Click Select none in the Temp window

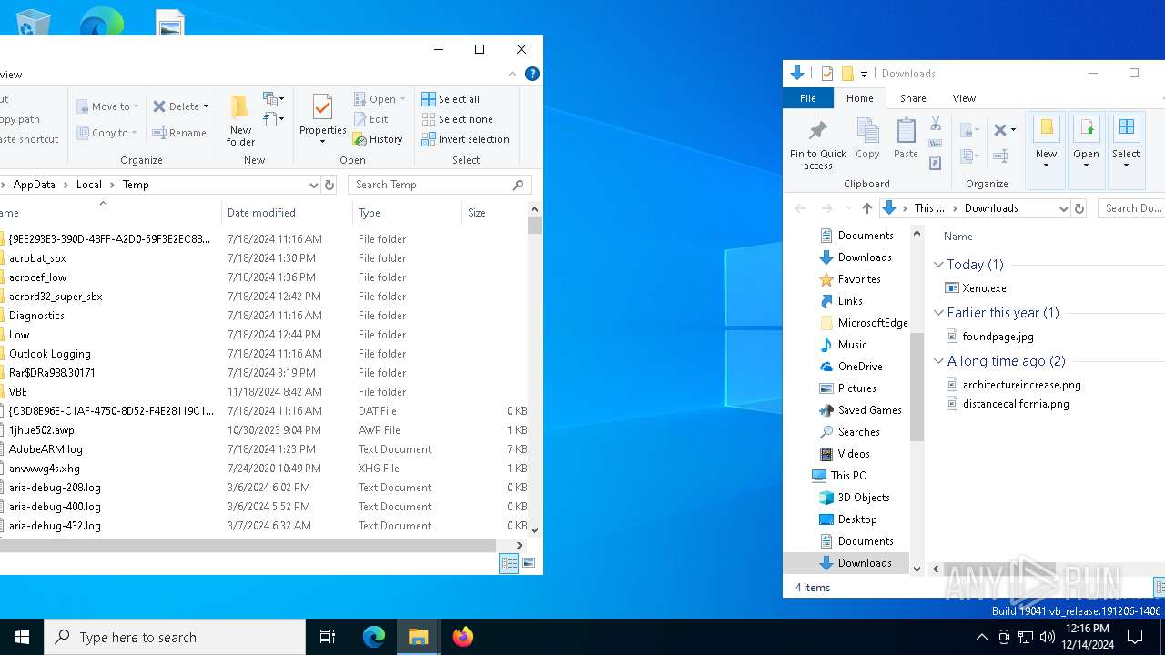pyautogui.click(x=457, y=119)
